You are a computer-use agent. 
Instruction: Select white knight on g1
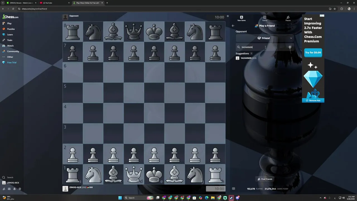pyautogui.click(x=195, y=174)
